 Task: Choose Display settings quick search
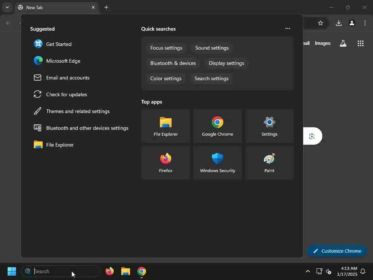(227, 63)
